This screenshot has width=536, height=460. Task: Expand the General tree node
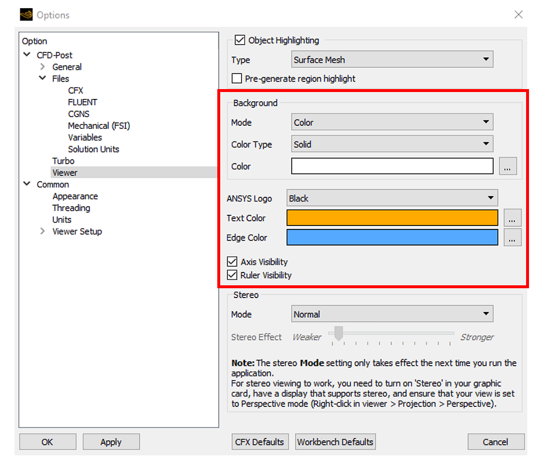43,66
